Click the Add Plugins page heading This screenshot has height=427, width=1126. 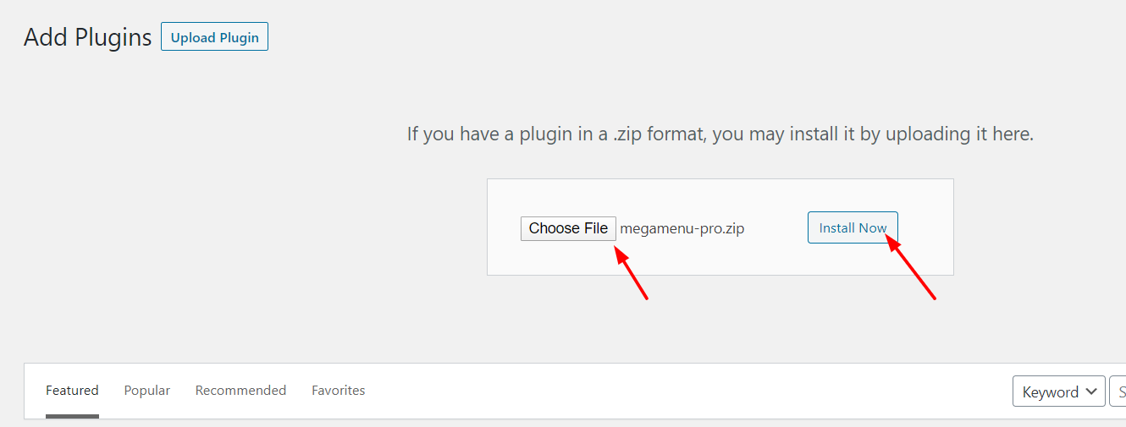click(x=88, y=37)
